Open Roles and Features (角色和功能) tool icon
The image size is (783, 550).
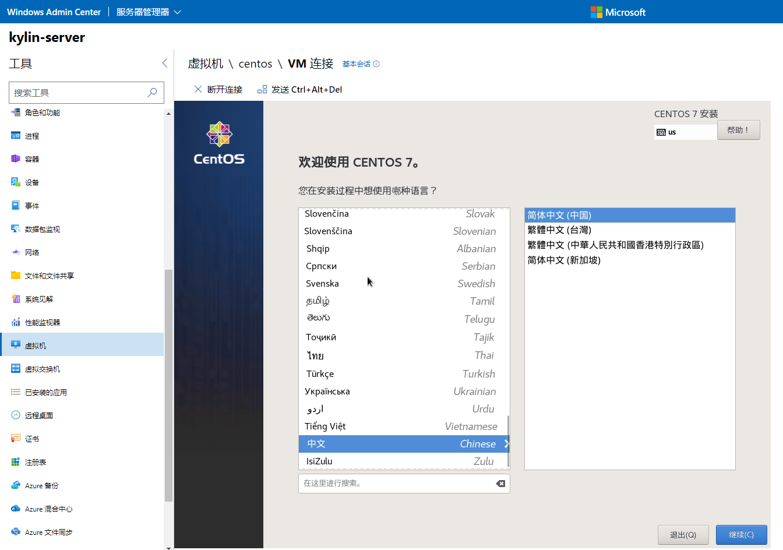16,112
